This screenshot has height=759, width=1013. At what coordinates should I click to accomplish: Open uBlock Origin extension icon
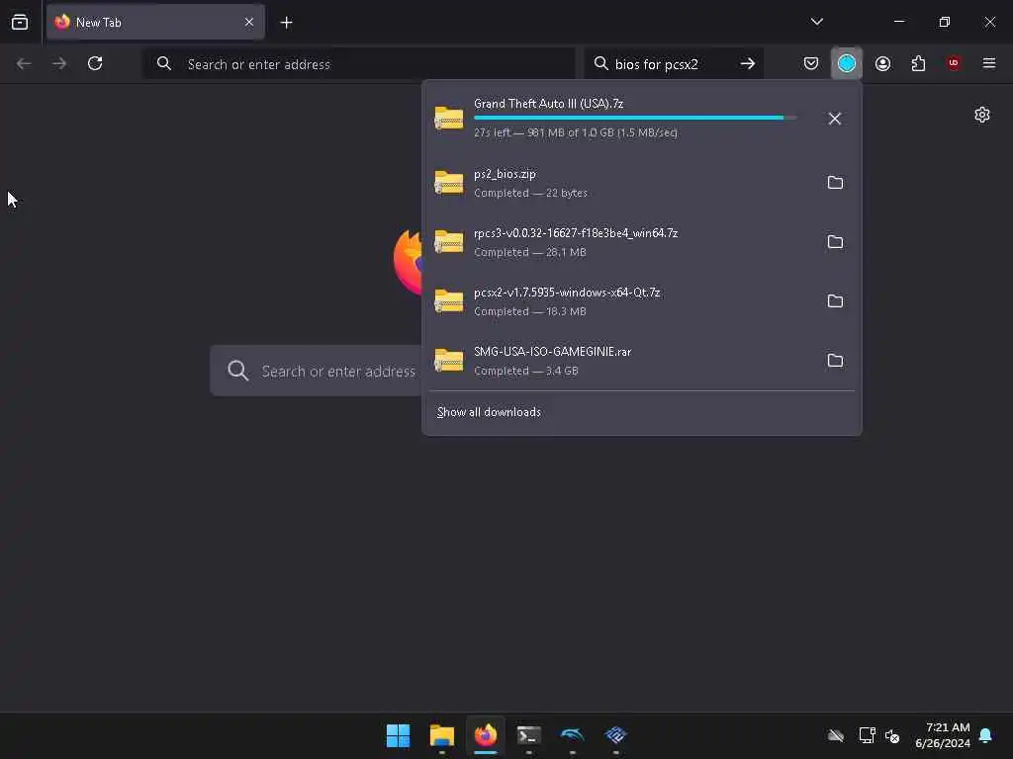(954, 63)
